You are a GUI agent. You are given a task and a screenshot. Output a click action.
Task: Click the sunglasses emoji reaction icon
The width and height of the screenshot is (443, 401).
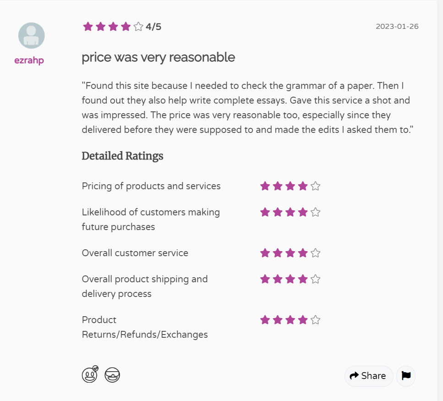(x=112, y=375)
